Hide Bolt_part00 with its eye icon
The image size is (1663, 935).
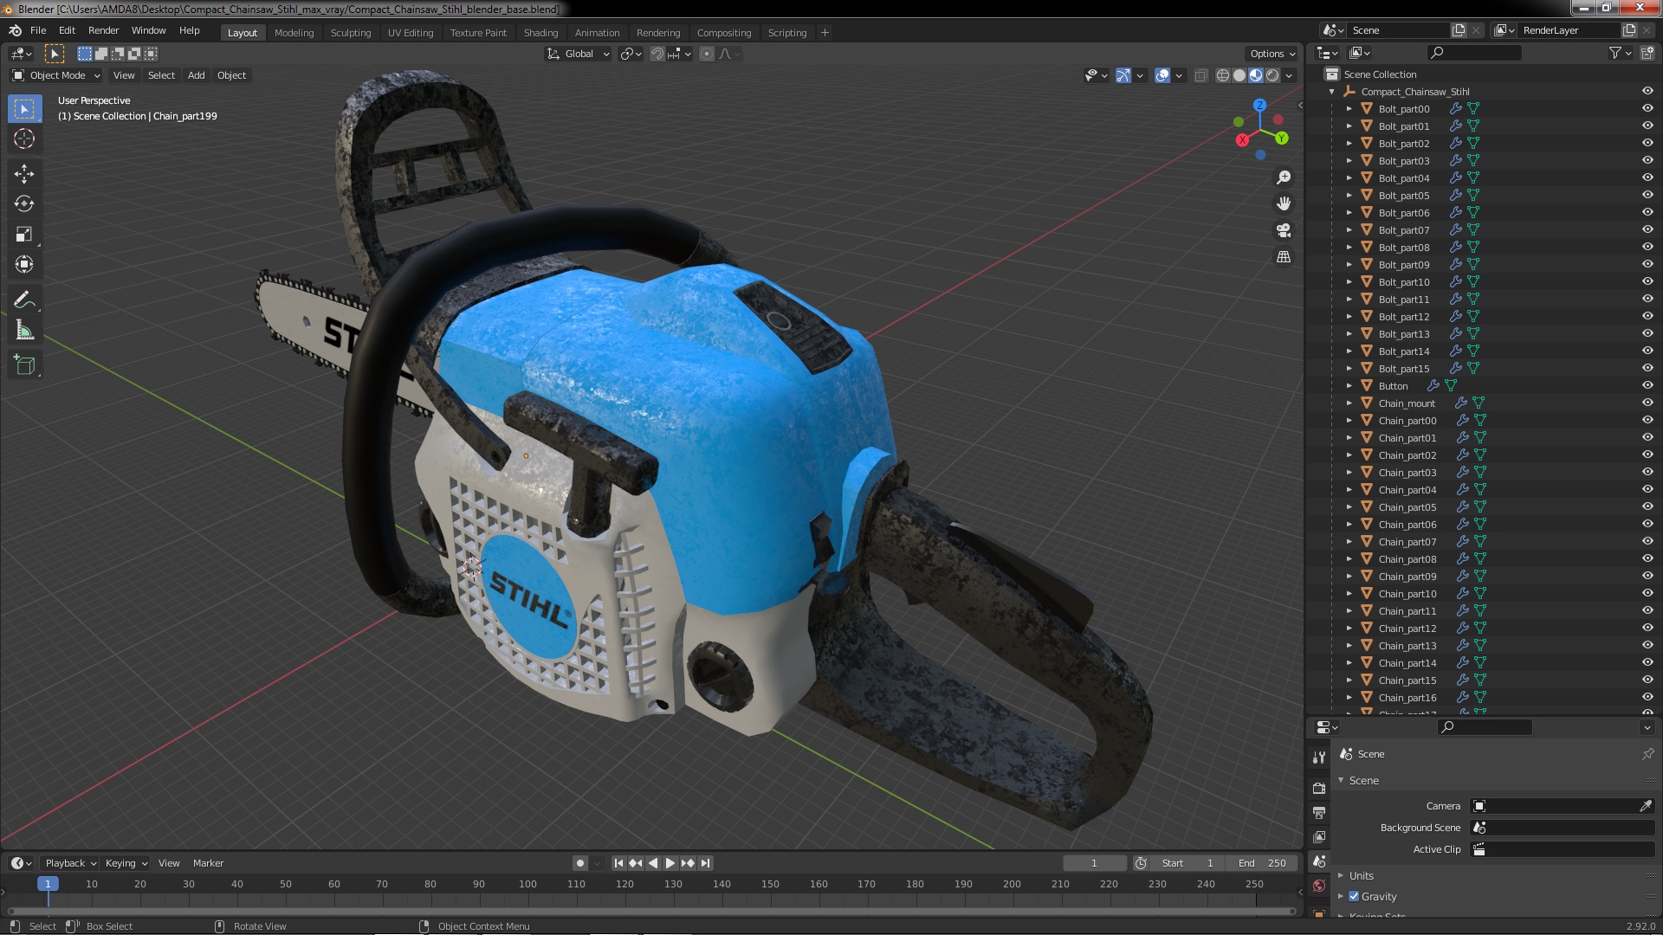click(1647, 108)
